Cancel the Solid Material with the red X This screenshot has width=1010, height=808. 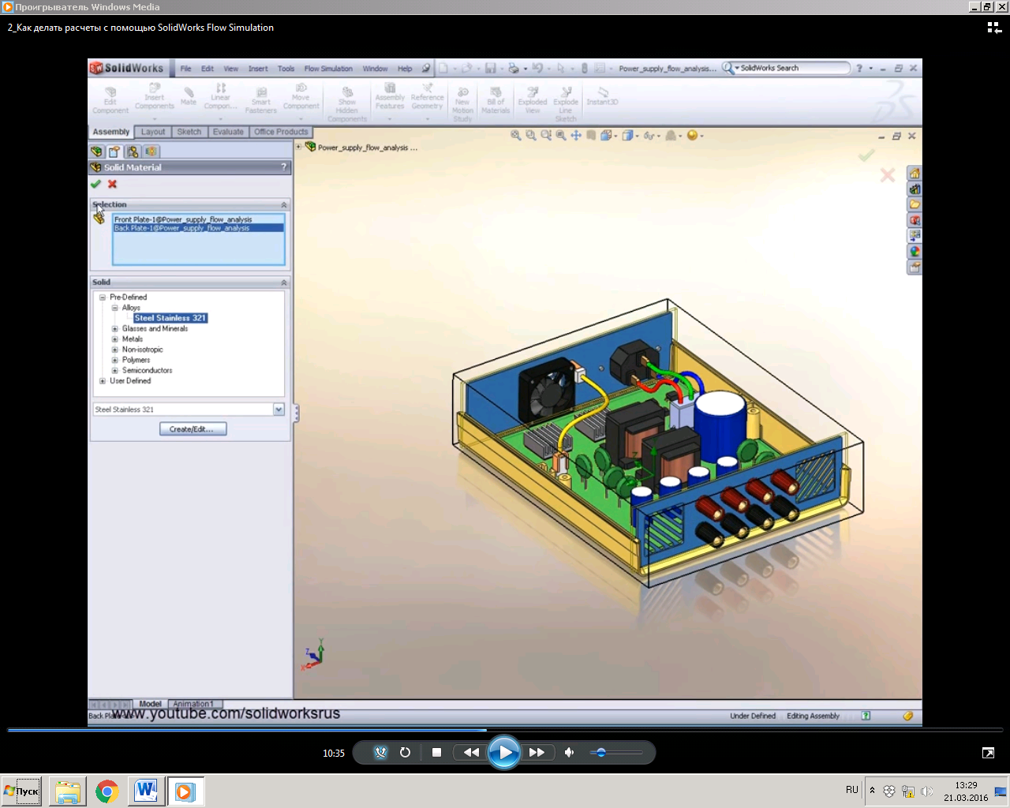112,184
